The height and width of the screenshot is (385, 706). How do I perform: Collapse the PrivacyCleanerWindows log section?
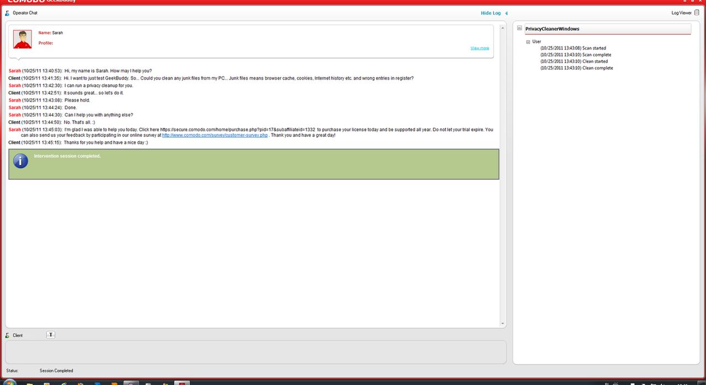[x=520, y=29]
